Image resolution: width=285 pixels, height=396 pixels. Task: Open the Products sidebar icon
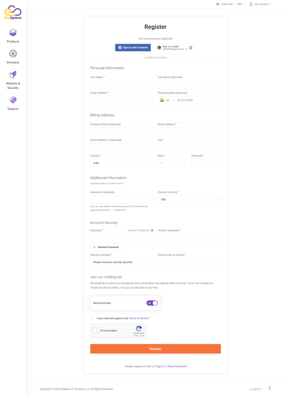[13, 33]
